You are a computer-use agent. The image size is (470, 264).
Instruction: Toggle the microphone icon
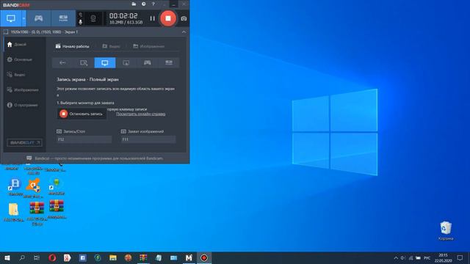[x=80, y=22]
